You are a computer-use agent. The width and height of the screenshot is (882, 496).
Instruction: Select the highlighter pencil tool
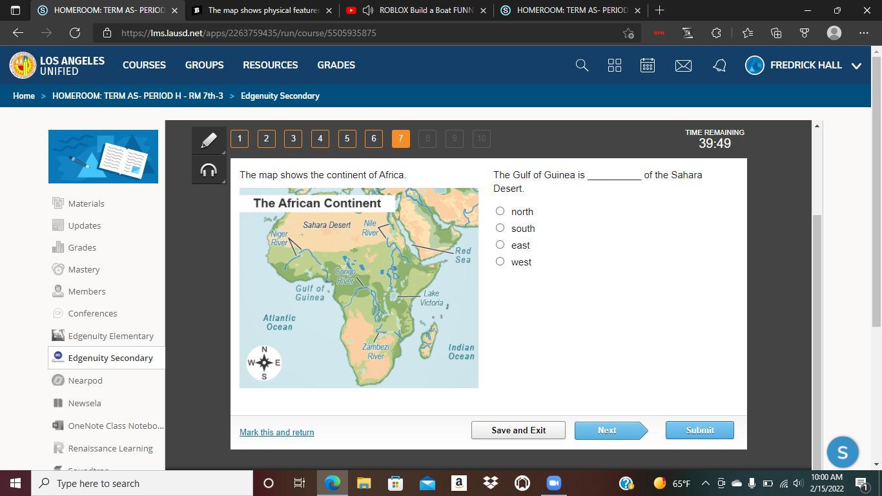[x=209, y=140]
